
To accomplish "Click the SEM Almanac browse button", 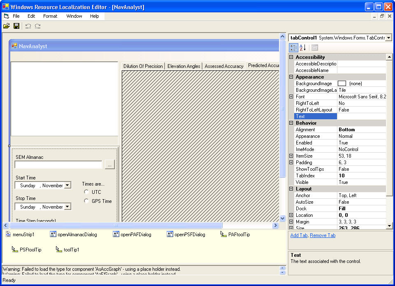I will pyautogui.click(x=109, y=165).
